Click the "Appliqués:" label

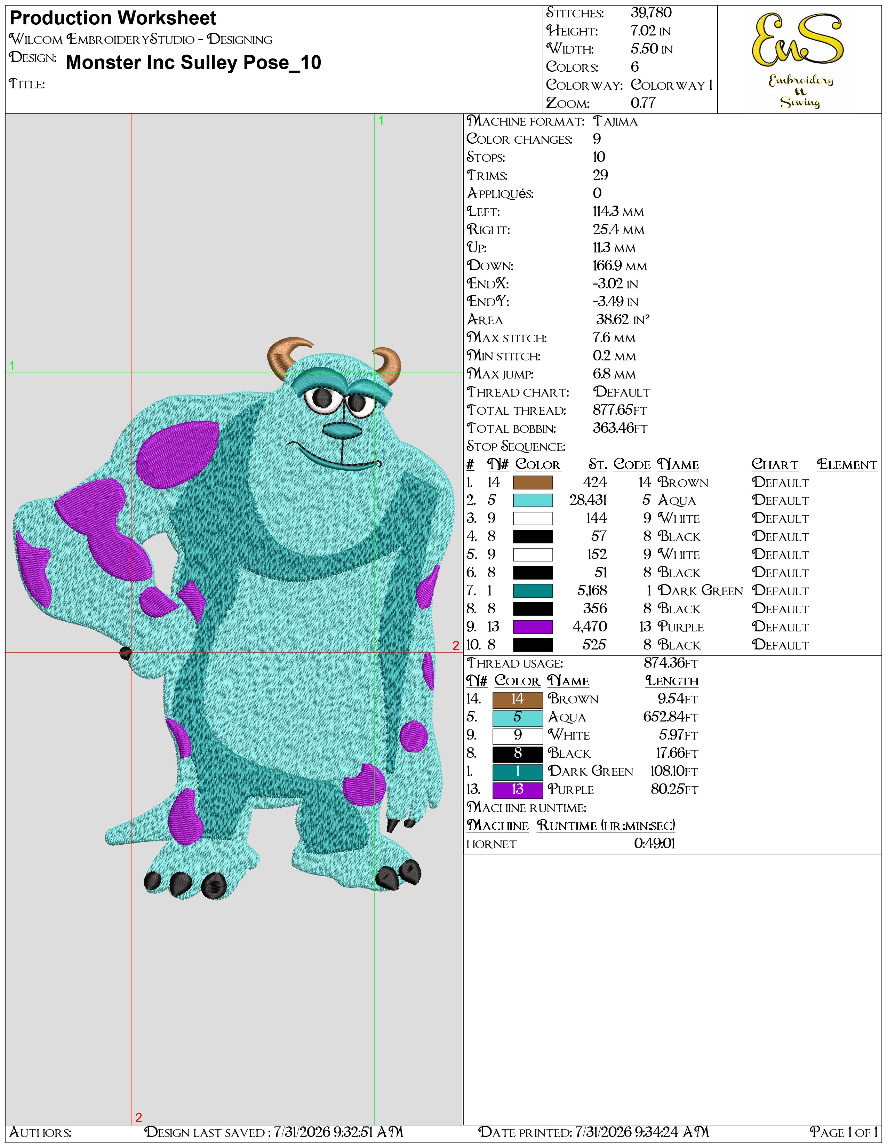[x=500, y=193]
